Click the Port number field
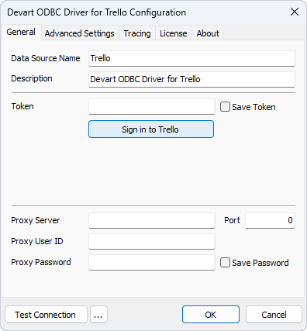 pos(270,220)
